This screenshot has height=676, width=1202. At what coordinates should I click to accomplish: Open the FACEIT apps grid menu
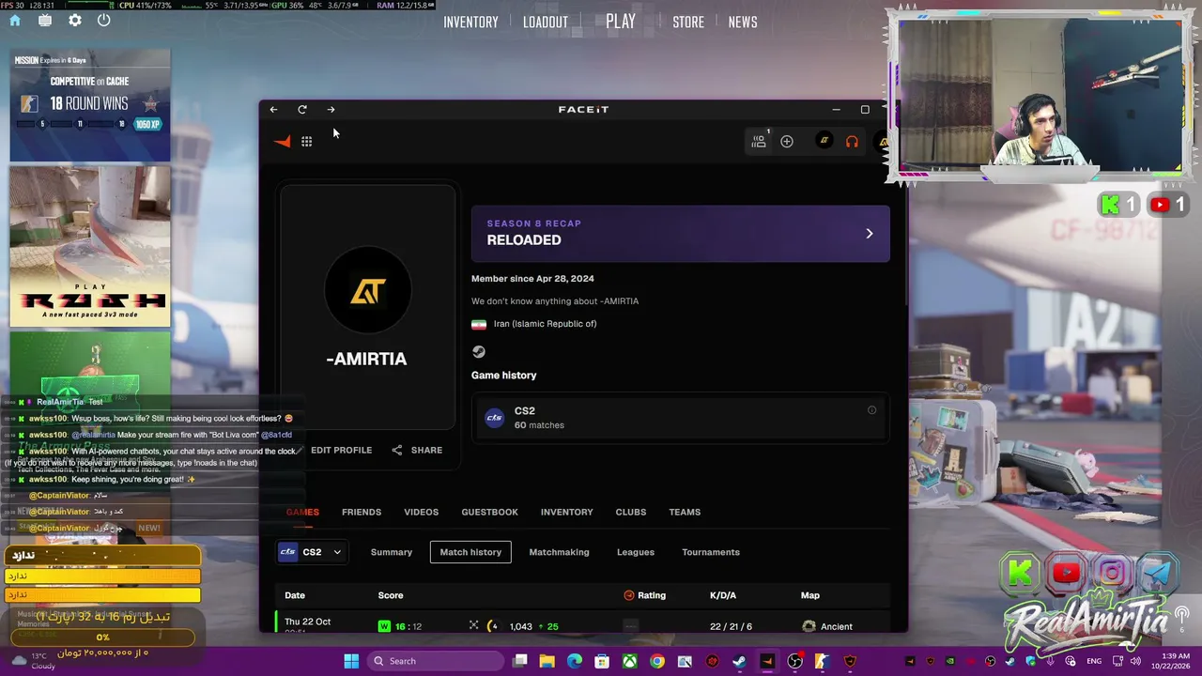point(306,142)
